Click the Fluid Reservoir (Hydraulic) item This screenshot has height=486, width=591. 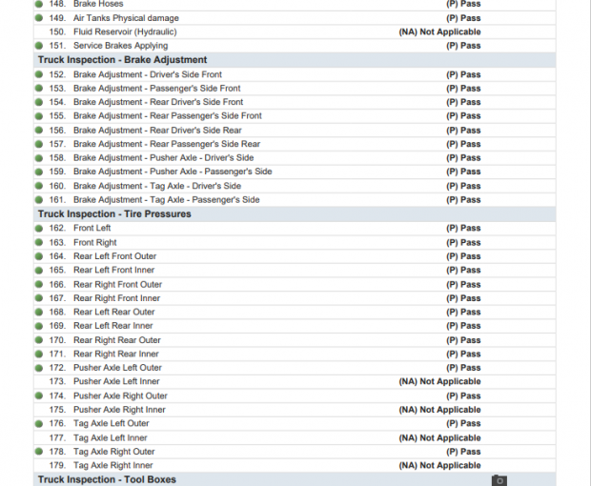pos(124,31)
